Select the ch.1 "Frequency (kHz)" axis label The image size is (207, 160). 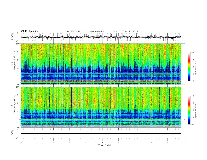tap(15, 61)
